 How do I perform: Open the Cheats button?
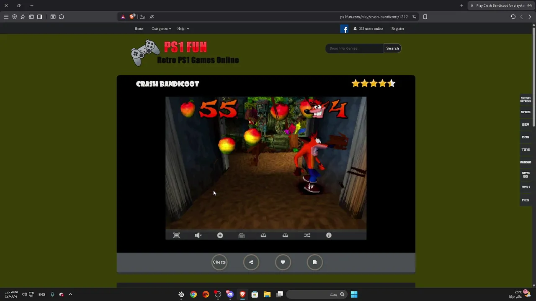[219, 262]
